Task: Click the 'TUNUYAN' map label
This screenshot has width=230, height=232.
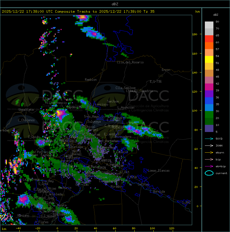Action: [59, 214]
